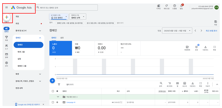Open the 모든 캠페인 view dropdown

[59, 17]
